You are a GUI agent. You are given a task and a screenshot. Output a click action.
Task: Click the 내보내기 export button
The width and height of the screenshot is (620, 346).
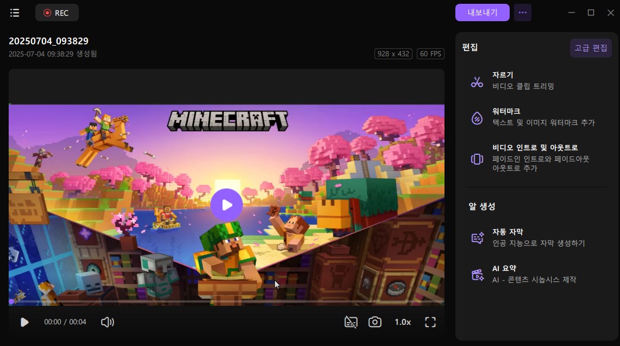pyautogui.click(x=482, y=12)
